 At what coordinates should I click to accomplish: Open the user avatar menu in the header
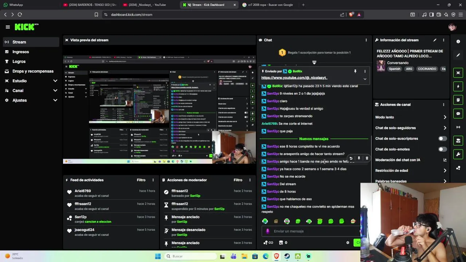click(x=452, y=27)
